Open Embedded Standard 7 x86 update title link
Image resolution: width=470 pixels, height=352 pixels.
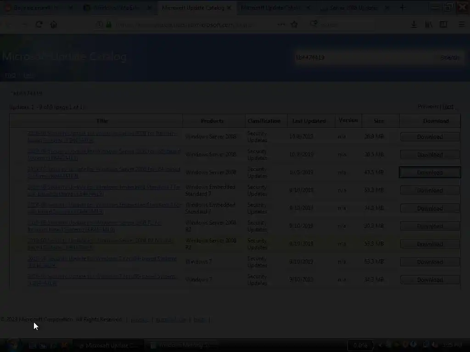pyautogui.click(x=104, y=208)
